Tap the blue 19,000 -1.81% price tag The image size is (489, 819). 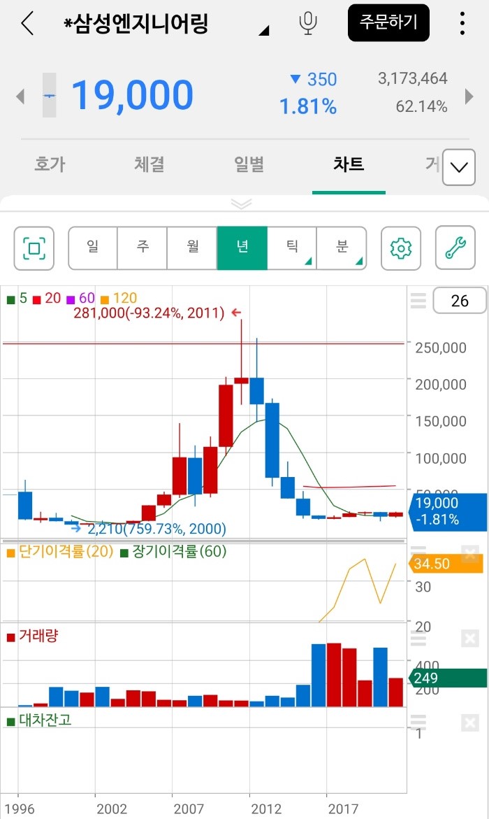[448, 511]
